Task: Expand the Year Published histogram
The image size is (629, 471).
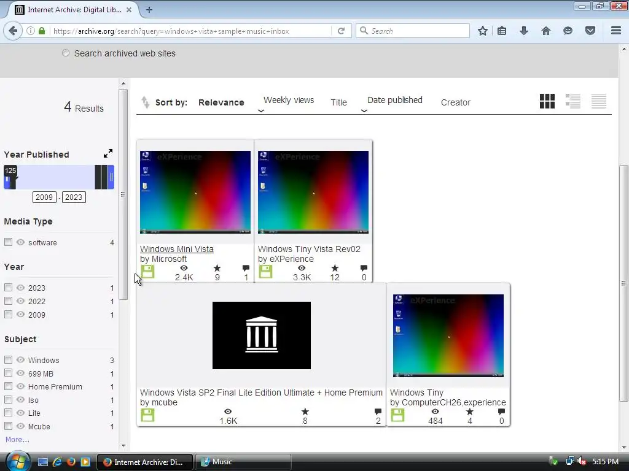Action: click(108, 153)
